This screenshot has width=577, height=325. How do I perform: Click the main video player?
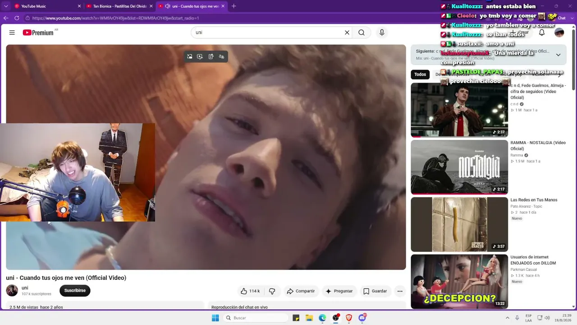click(x=206, y=157)
